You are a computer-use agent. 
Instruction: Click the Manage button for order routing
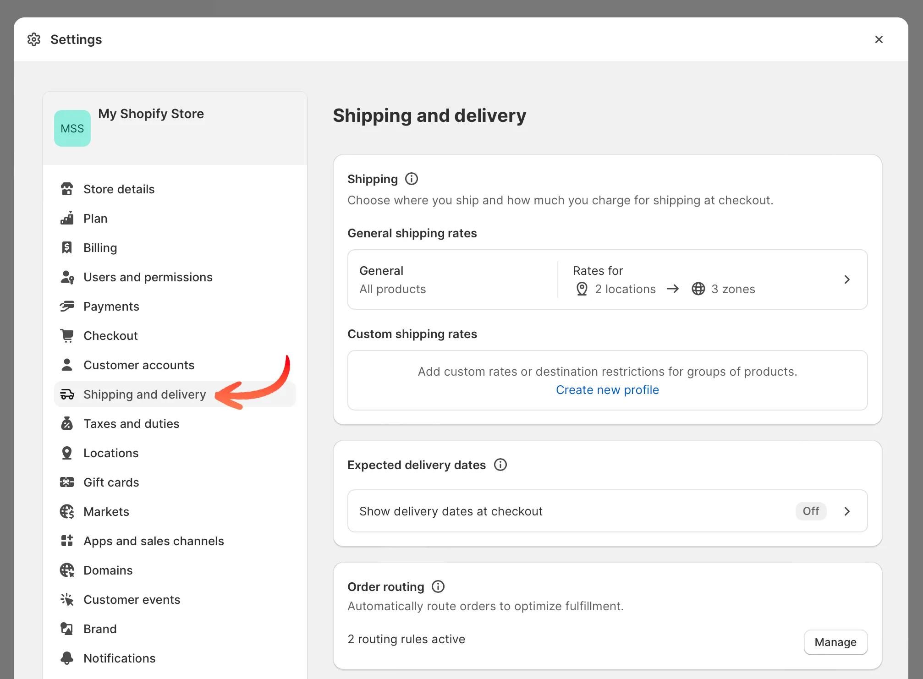tap(835, 642)
